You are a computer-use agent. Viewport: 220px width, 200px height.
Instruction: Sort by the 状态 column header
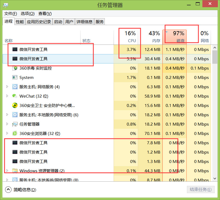(x=97, y=37)
